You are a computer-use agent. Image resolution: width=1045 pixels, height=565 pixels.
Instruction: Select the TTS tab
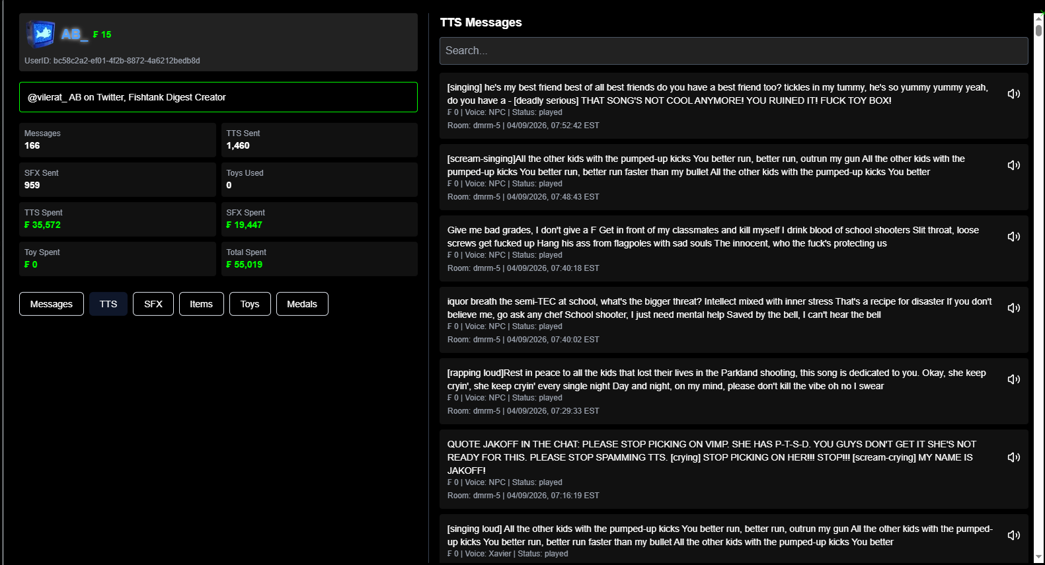(x=108, y=304)
